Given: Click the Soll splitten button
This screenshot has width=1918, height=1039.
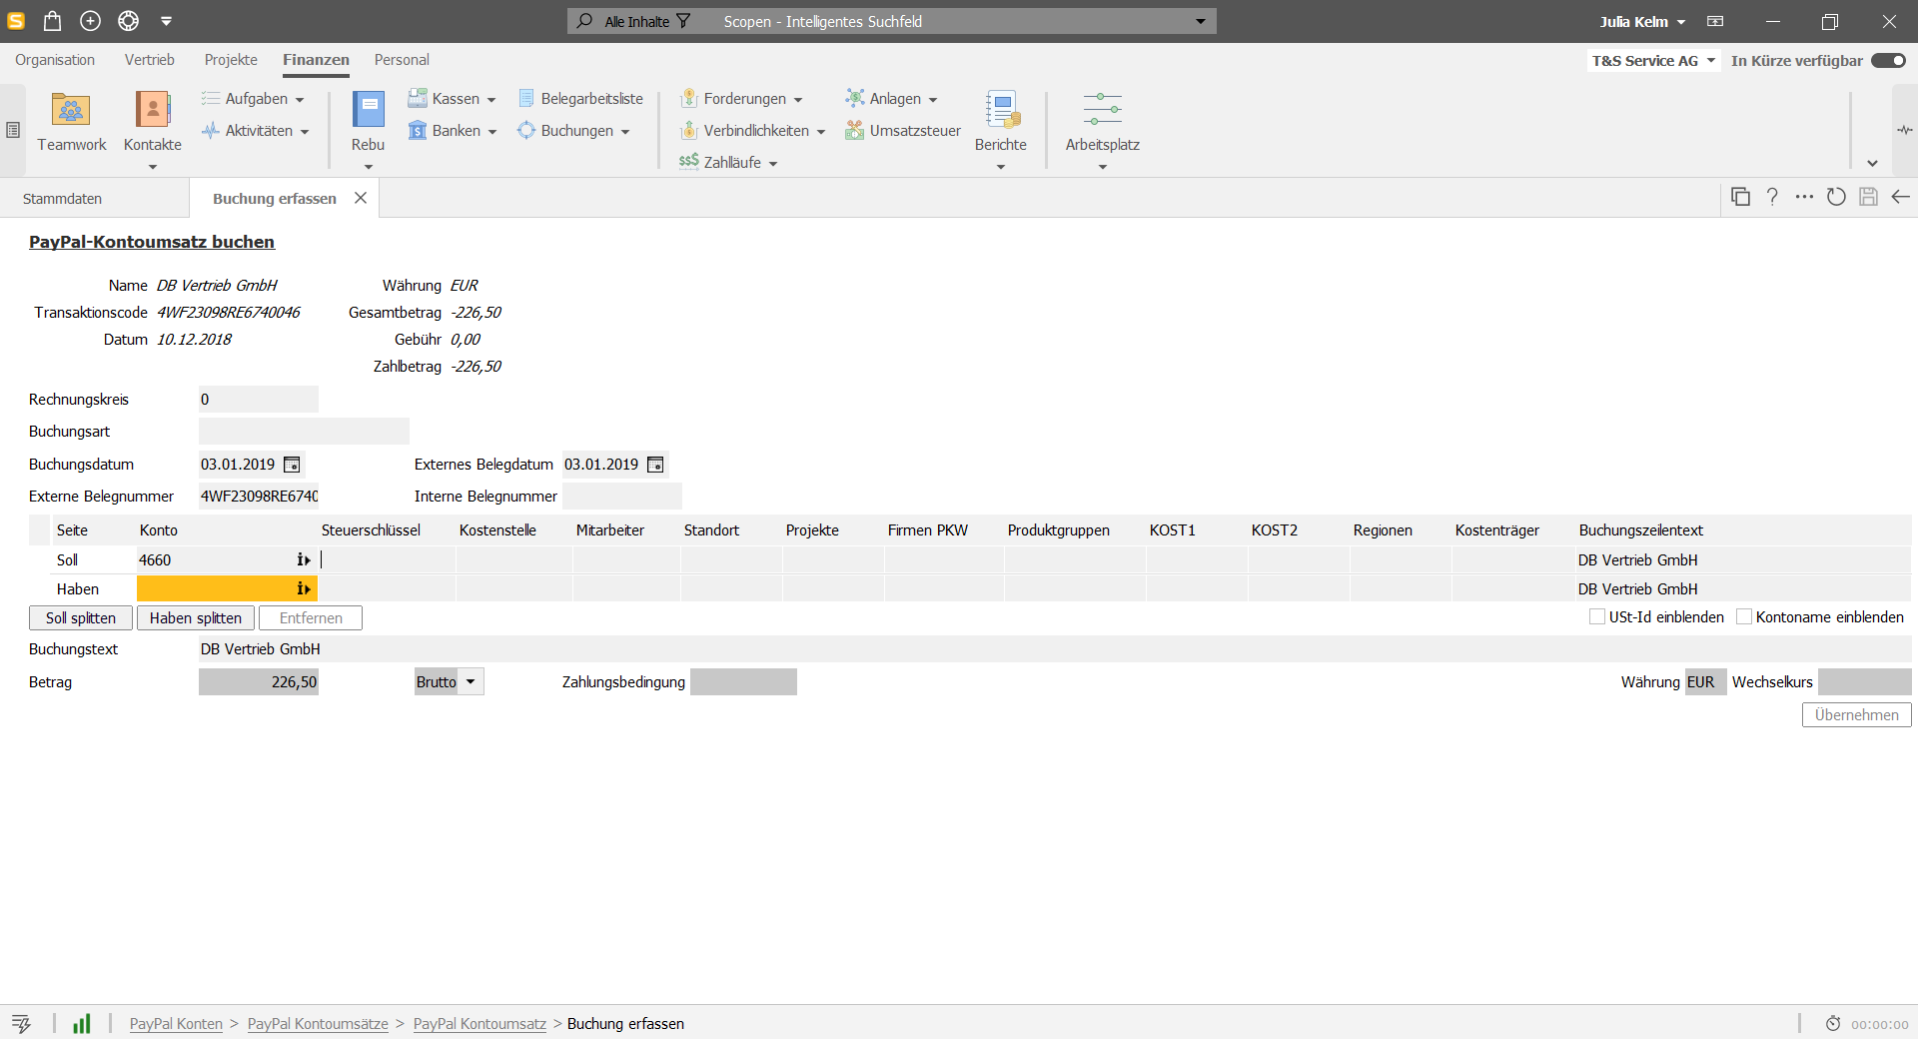Looking at the screenshot, I should pos(81,617).
